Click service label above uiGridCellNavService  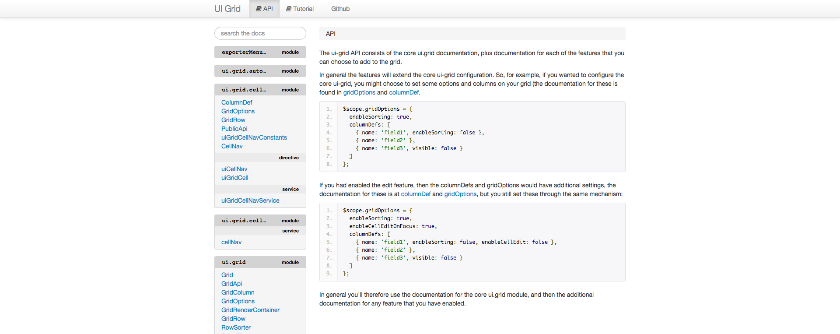pos(290,189)
